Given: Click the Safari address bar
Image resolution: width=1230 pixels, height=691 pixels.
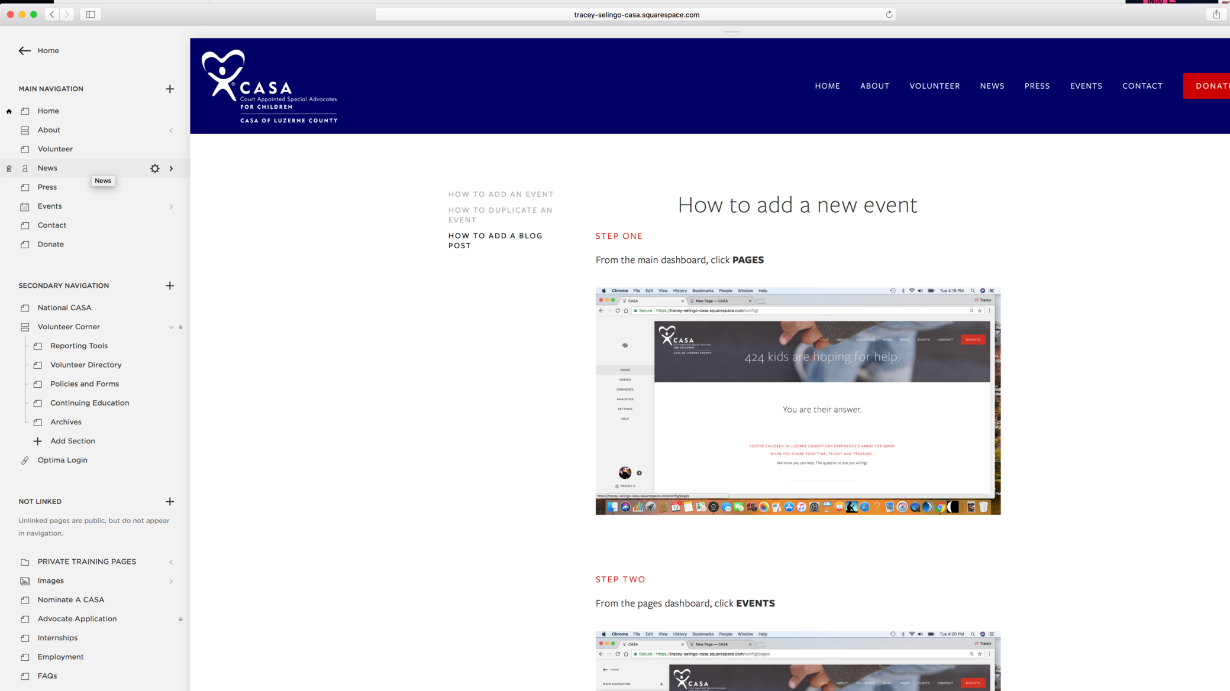Looking at the screenshot, I should pos(636,14).
